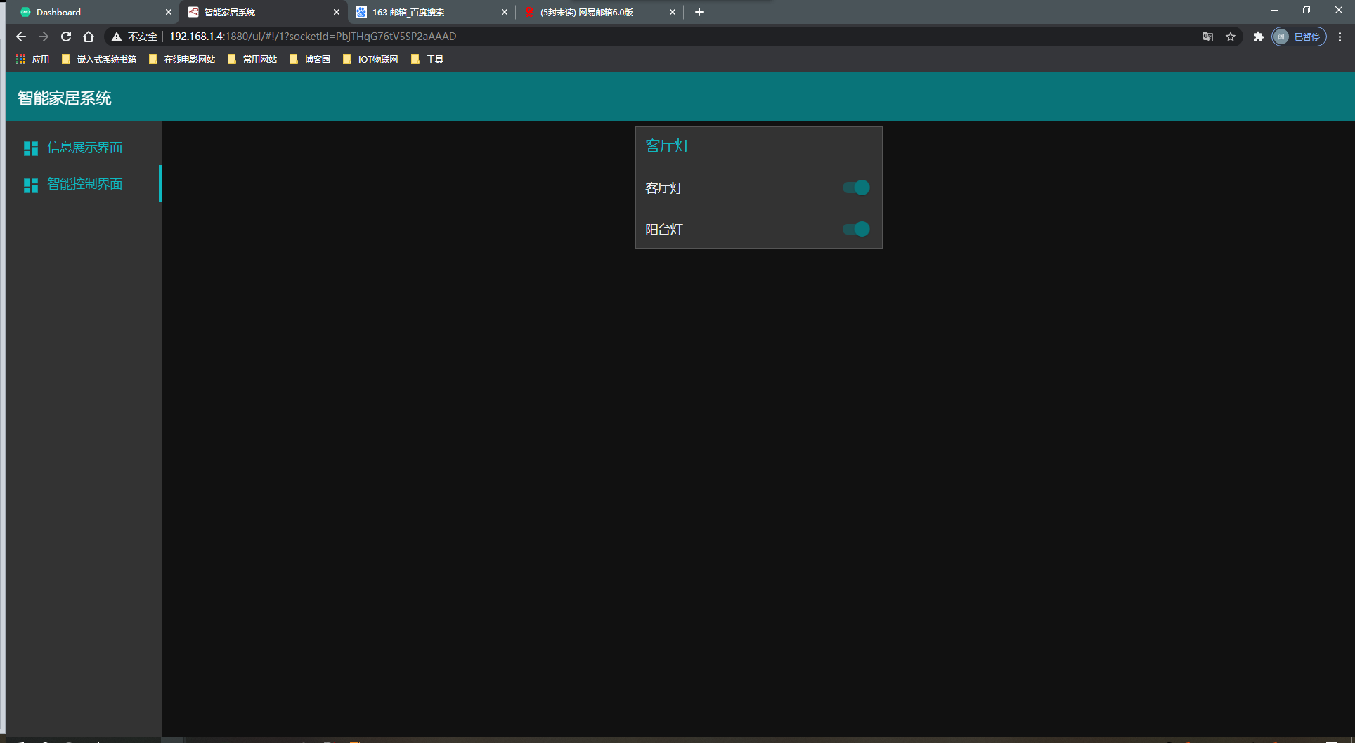Close the Dashboard tab
This screenshot has height=743, width=1355.
pyautogui.click(x=168, y=12)
